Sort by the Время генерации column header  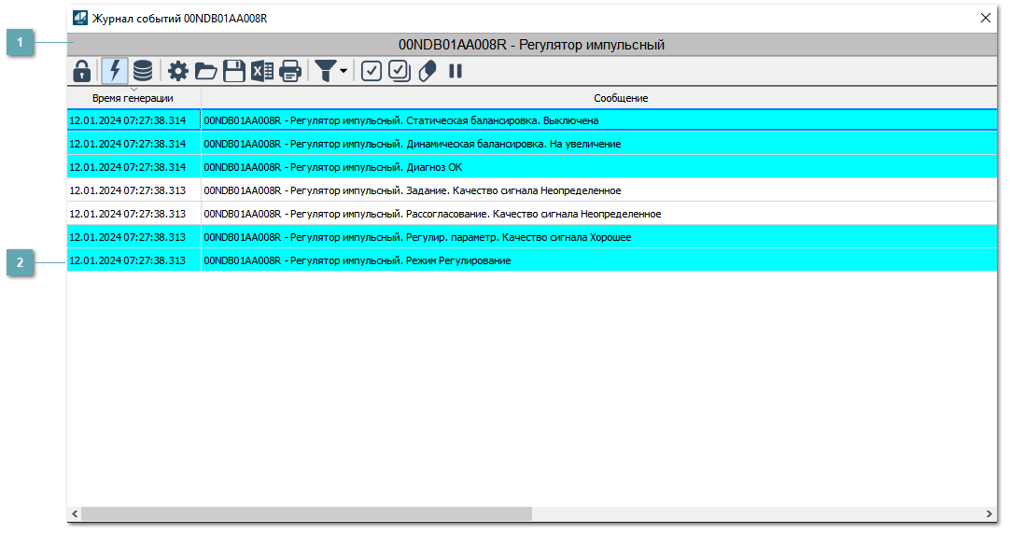pos(133,98)
